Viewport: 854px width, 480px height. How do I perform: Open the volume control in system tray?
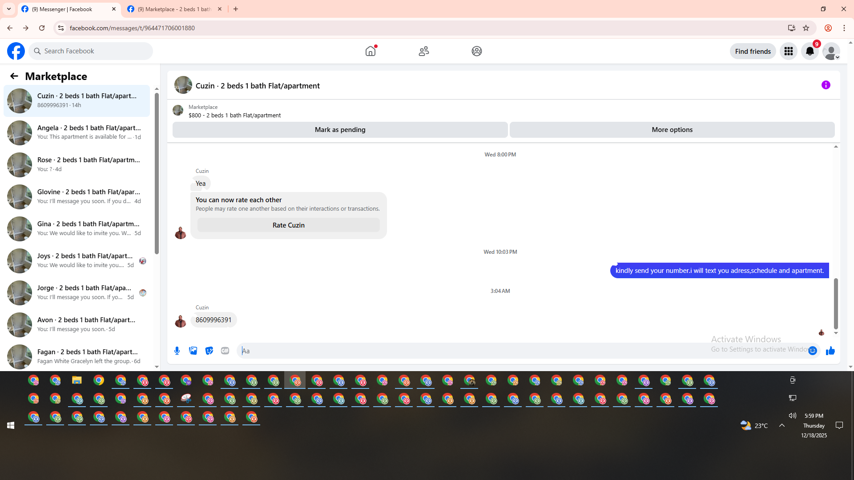coord(792,416)
